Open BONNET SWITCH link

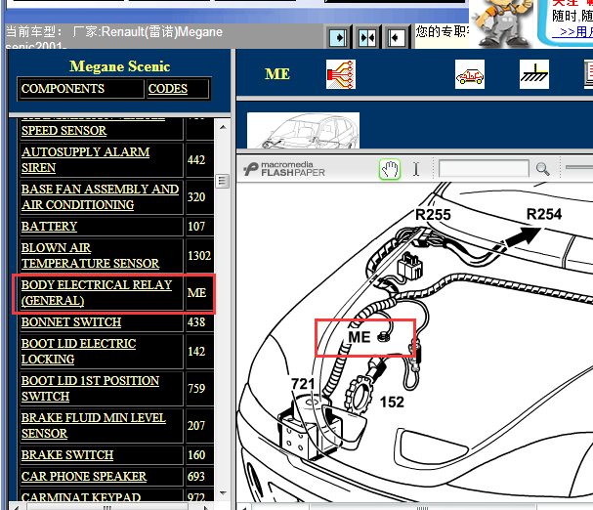click(71, 322)
